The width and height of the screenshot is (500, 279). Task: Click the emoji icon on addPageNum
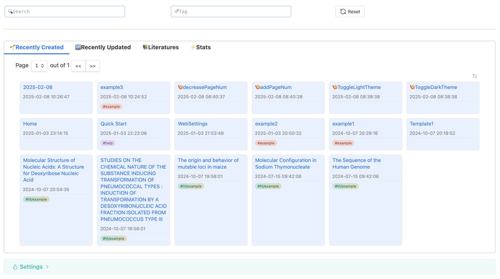tap(258, 87)
